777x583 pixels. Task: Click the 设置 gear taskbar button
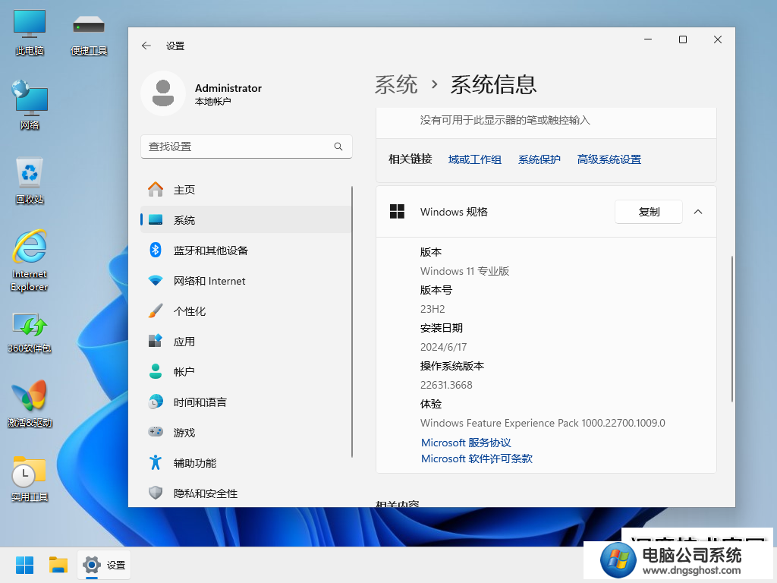(x=104, y=565)
